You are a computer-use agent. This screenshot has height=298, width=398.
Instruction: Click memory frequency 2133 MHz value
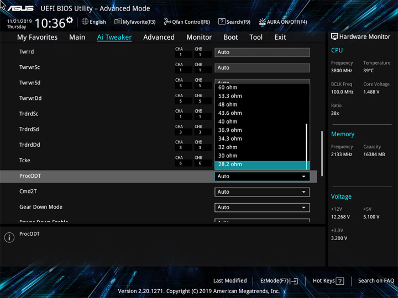[342, 155]
